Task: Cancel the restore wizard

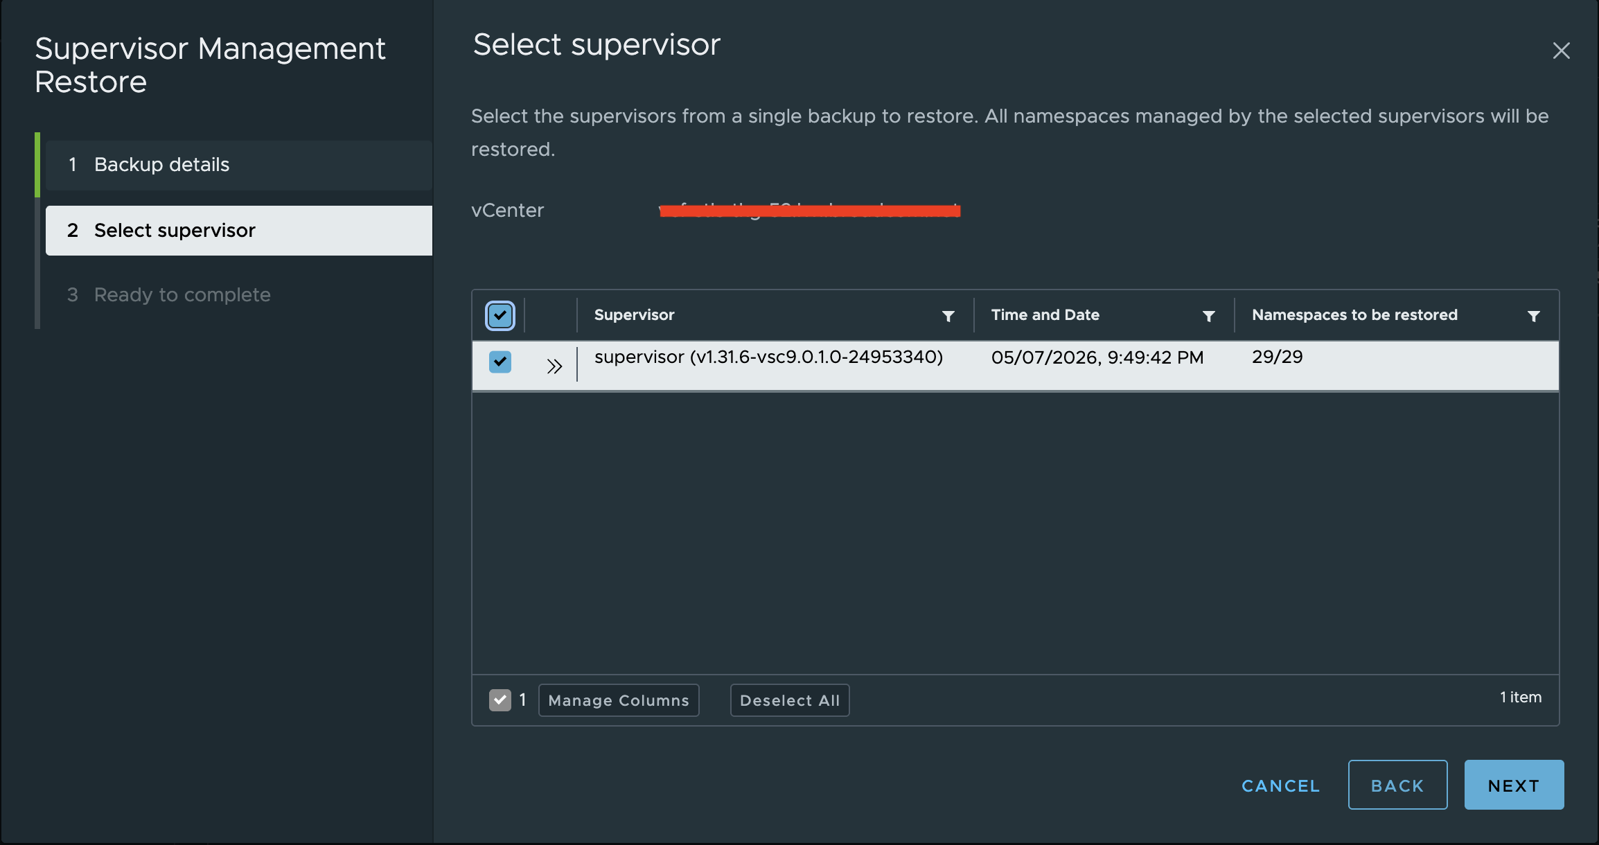Action: pos(1281,785)
